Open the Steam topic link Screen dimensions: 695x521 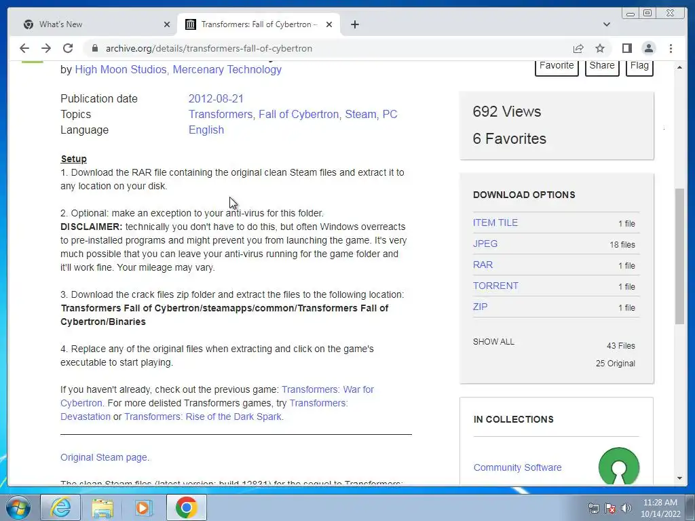tap(362, 114)
